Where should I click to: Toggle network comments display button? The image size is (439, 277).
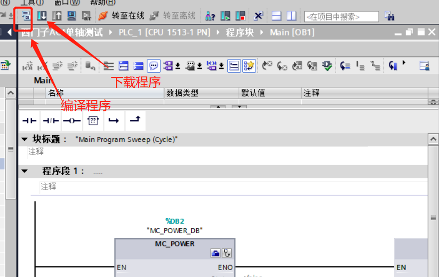(154, 65)
